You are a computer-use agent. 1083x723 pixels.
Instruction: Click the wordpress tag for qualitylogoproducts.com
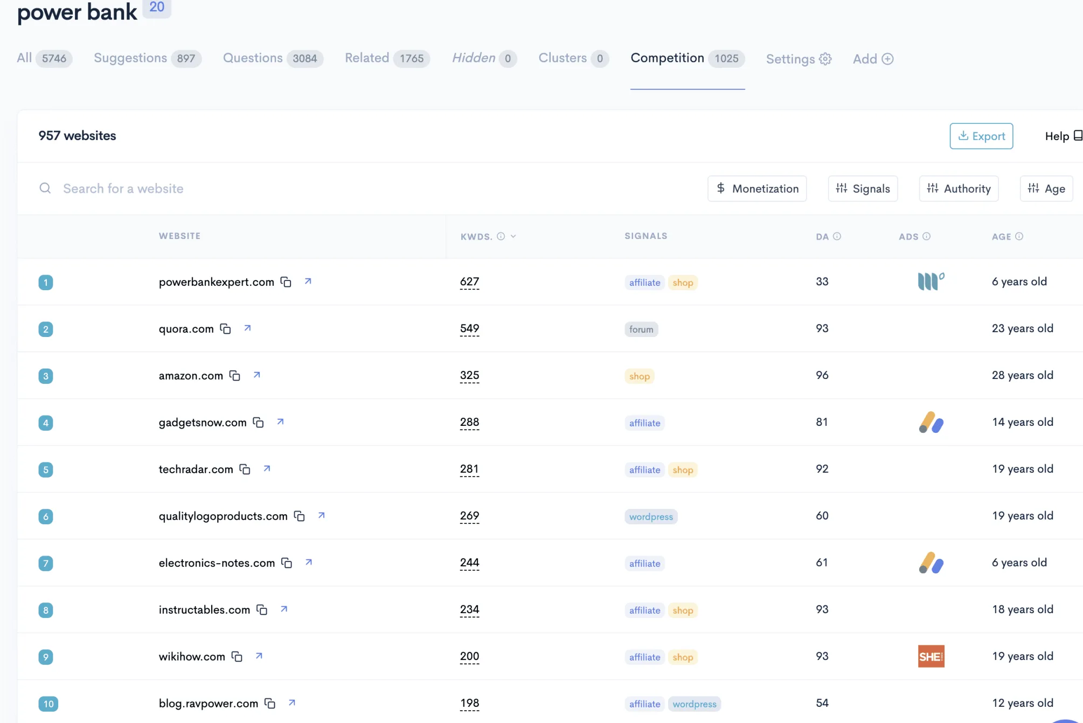click(x=651, y=517)
